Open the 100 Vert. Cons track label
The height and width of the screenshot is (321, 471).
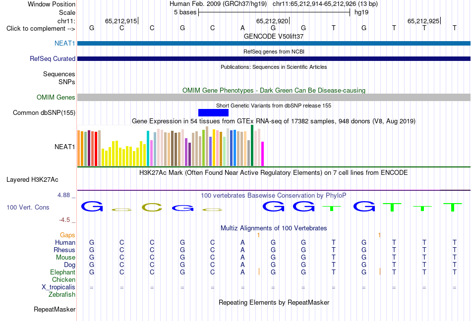[x=28, y=207]
